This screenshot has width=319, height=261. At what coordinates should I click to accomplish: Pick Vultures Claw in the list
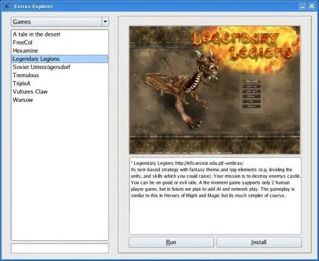[60, 91]
